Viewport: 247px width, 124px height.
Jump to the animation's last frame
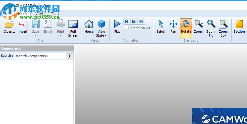click(x=141, y=21)
